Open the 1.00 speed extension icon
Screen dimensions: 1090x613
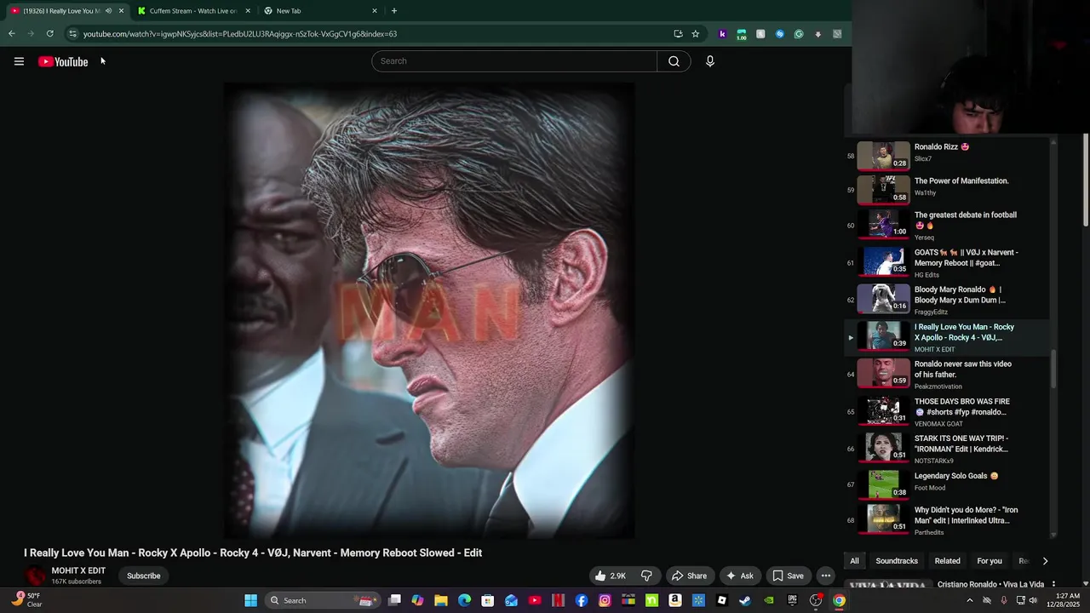(x=741, y=34)
